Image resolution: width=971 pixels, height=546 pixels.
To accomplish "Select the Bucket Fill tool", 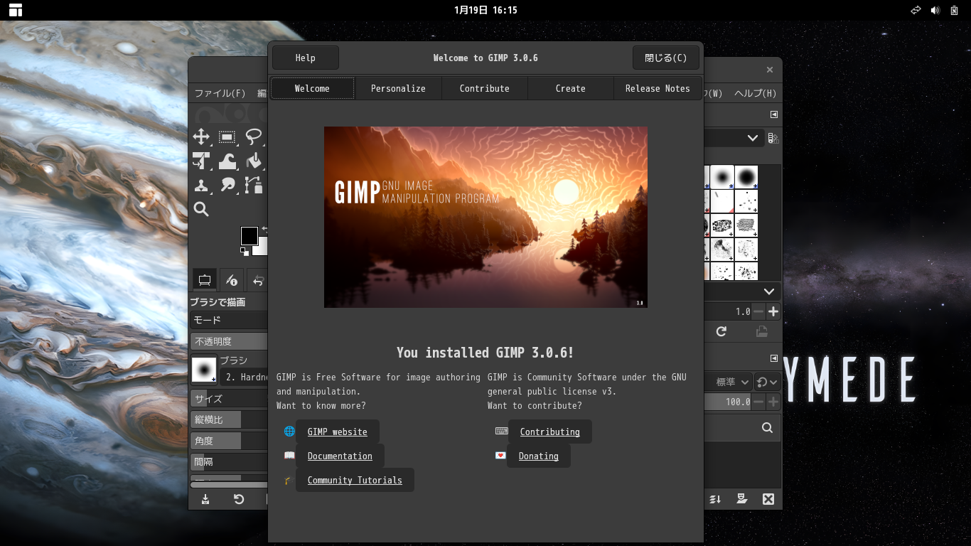I will tap(254, 161).
